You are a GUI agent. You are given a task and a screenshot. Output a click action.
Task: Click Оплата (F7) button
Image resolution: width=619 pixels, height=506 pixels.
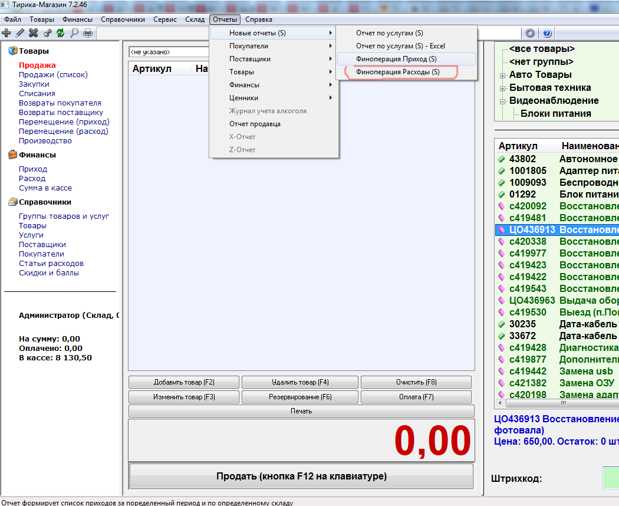tap(416, 396)
